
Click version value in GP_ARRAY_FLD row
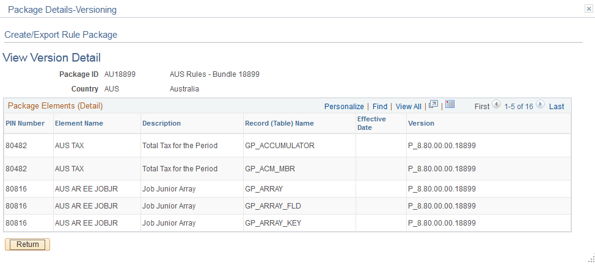442,205
